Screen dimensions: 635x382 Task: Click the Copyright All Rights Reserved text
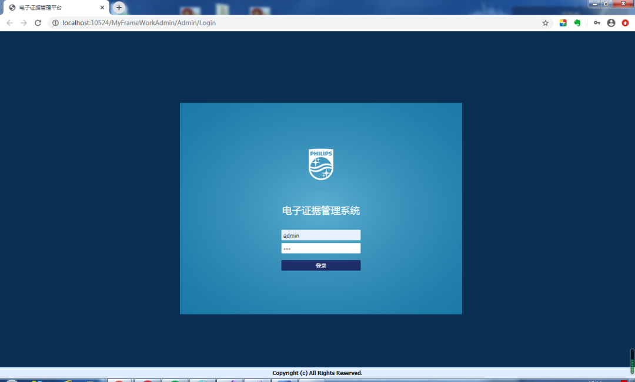[x=317, y=373]
